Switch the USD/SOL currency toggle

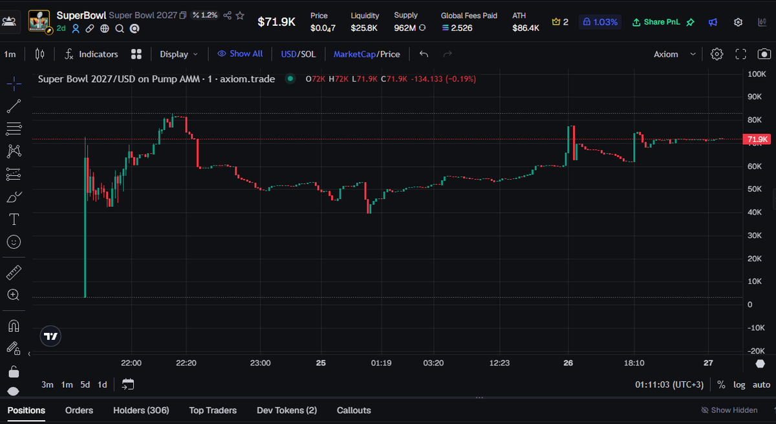[x=298, y=54]
